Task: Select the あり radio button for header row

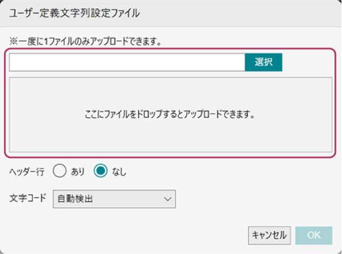Action: (x=59, y=171)
